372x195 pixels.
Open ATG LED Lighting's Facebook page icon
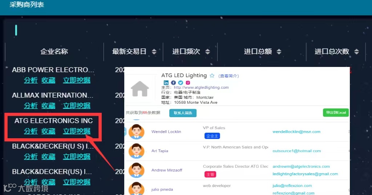[x=173, y=83]
